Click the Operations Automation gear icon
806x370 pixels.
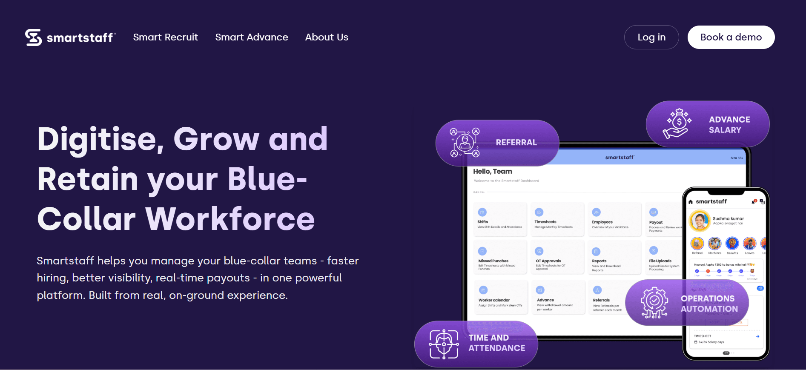pos(654,303)
